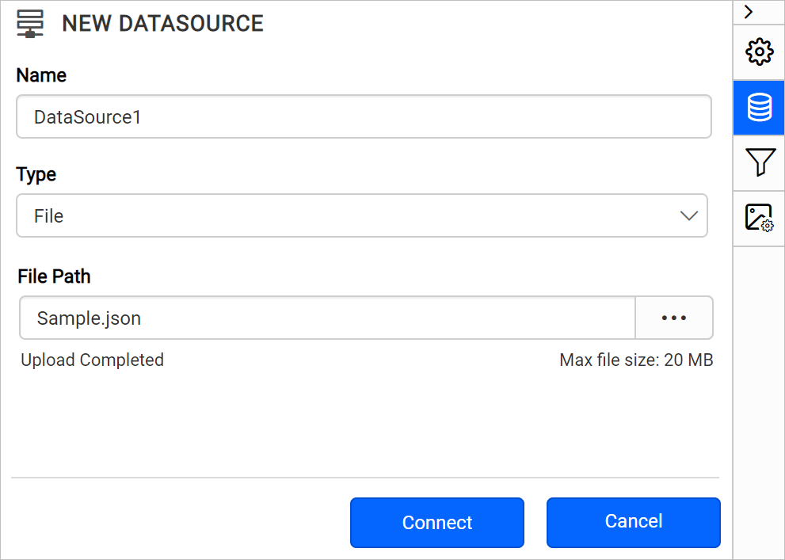Click the New Datasource header icon
The image size is (785, 560).
[30, 24]
